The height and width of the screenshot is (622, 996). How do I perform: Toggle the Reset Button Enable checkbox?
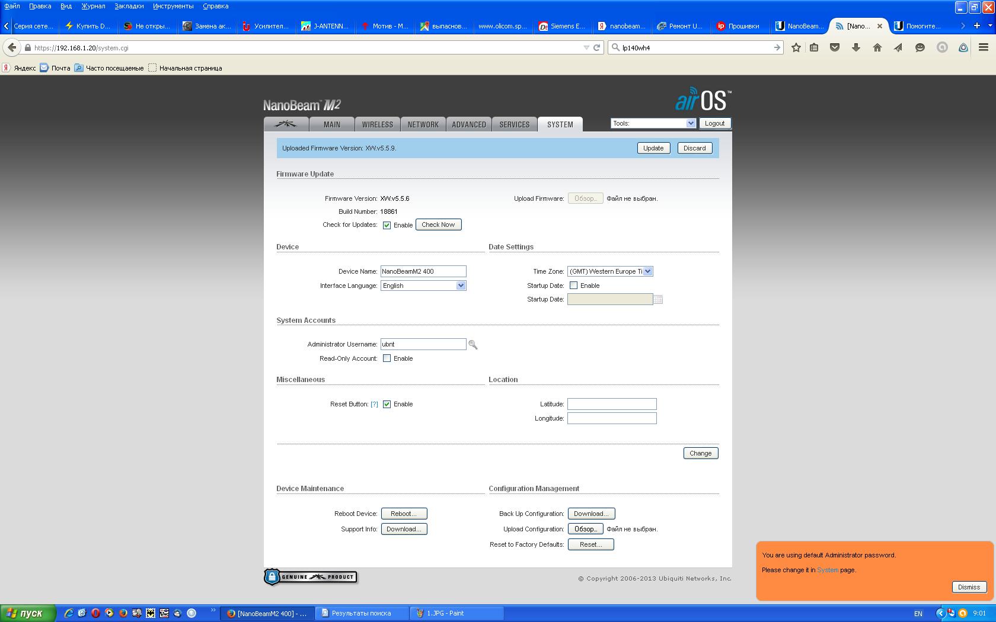387,404
